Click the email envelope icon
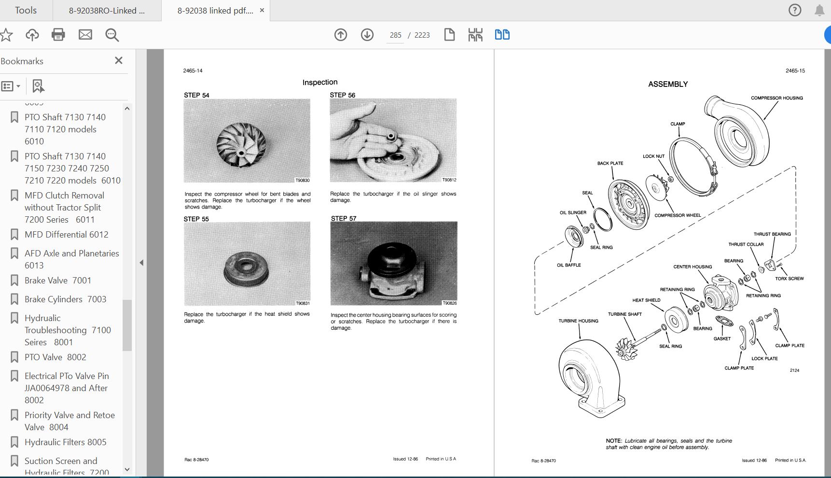The width and height of the screenshot is (831, 478). click(85, 35)
